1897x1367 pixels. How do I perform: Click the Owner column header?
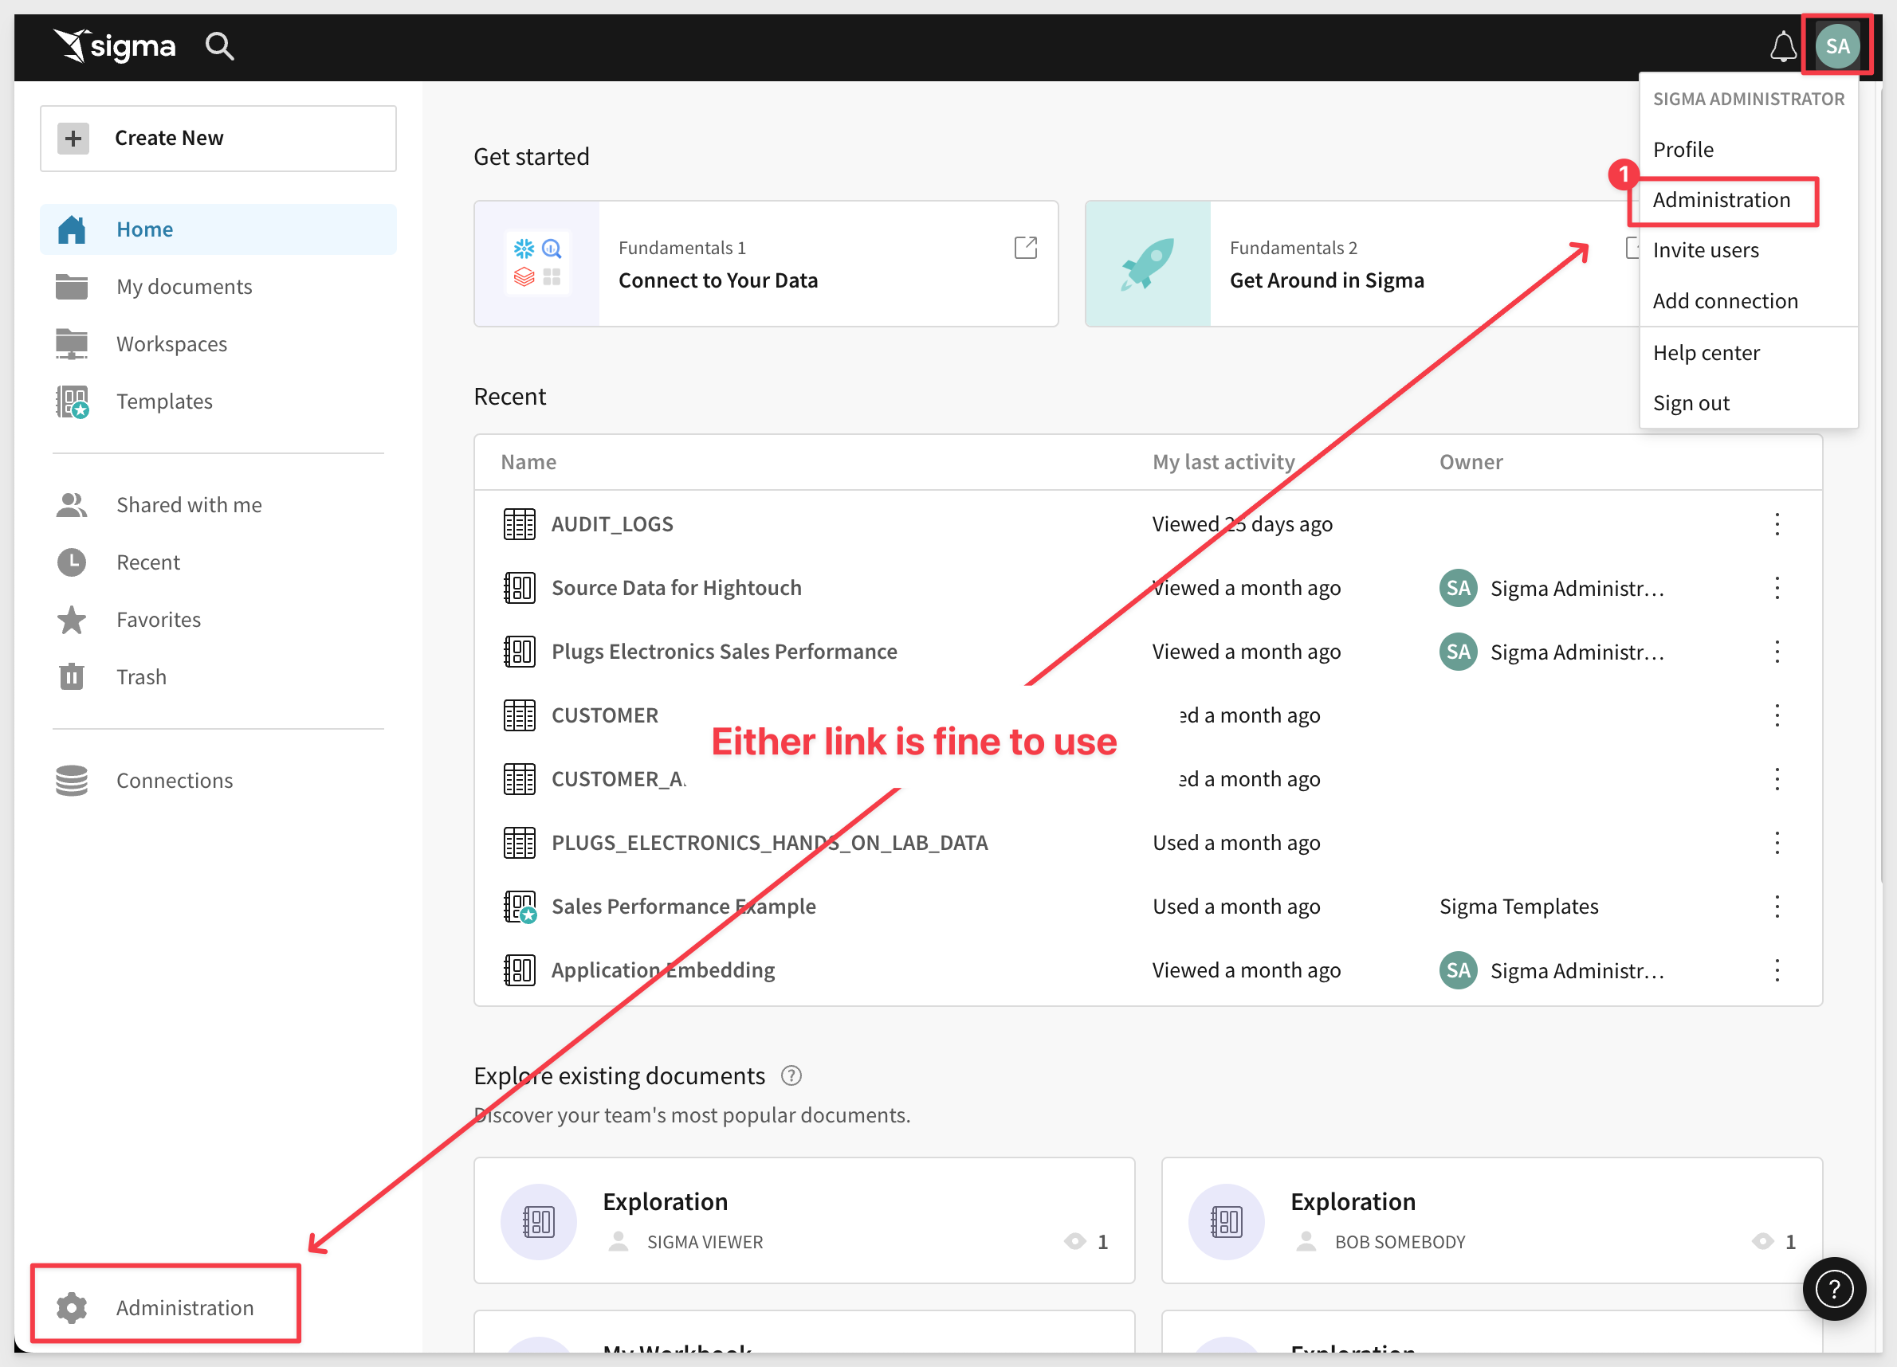(1471, 461)
